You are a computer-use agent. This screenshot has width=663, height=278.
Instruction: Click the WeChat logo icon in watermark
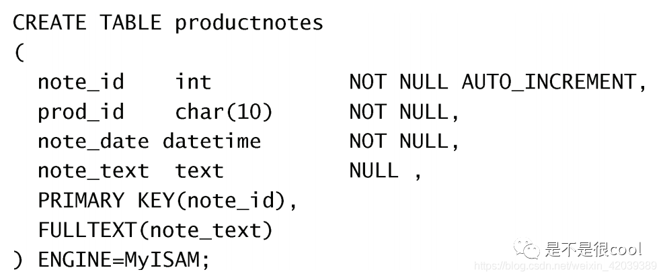coord(527,249)
